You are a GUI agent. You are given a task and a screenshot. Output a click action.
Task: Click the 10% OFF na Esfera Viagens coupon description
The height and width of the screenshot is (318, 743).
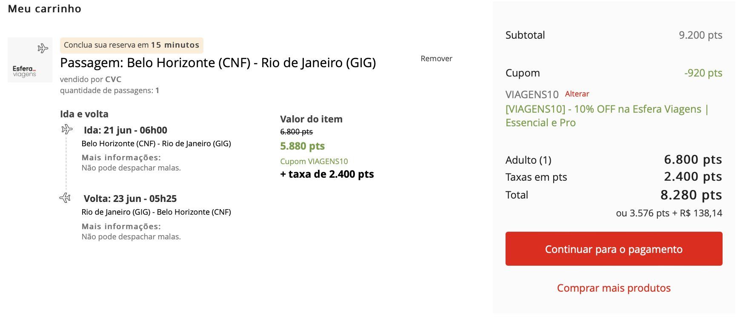coord(607,116)
